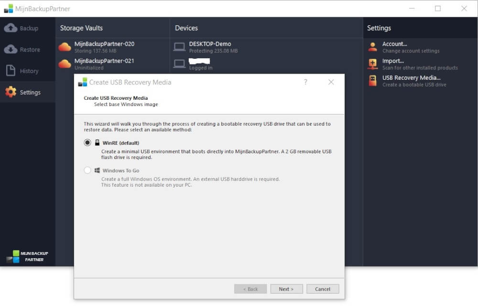Screen dimensions: 478x306
Task: Click the Account person icon
Action: click(x=372, y=47)
